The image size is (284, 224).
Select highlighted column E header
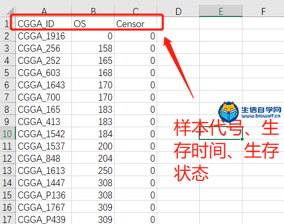(221, 11)
